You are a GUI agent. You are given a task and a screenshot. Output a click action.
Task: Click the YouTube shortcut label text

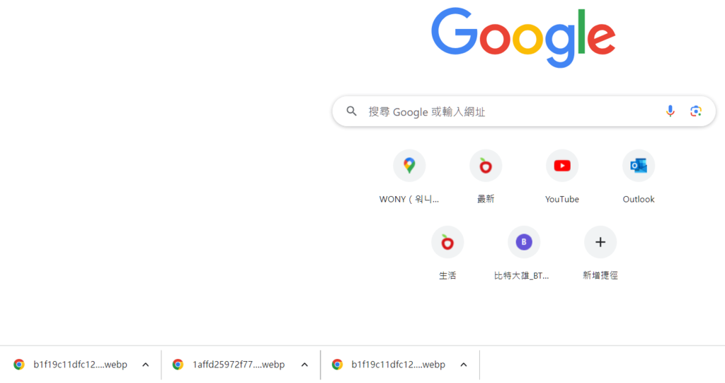(561, 200)
